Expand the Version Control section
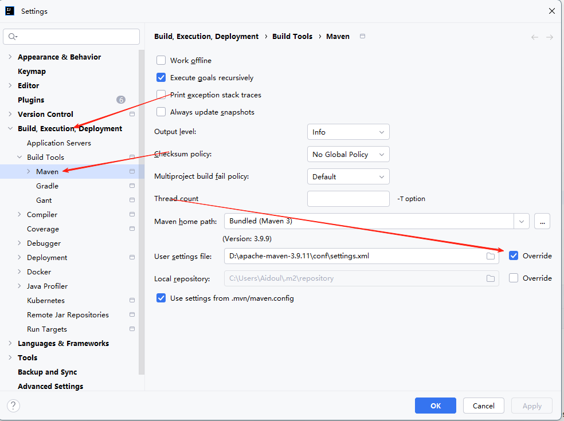The width and height of the screenshot is (564, 421). click(10, 114)
